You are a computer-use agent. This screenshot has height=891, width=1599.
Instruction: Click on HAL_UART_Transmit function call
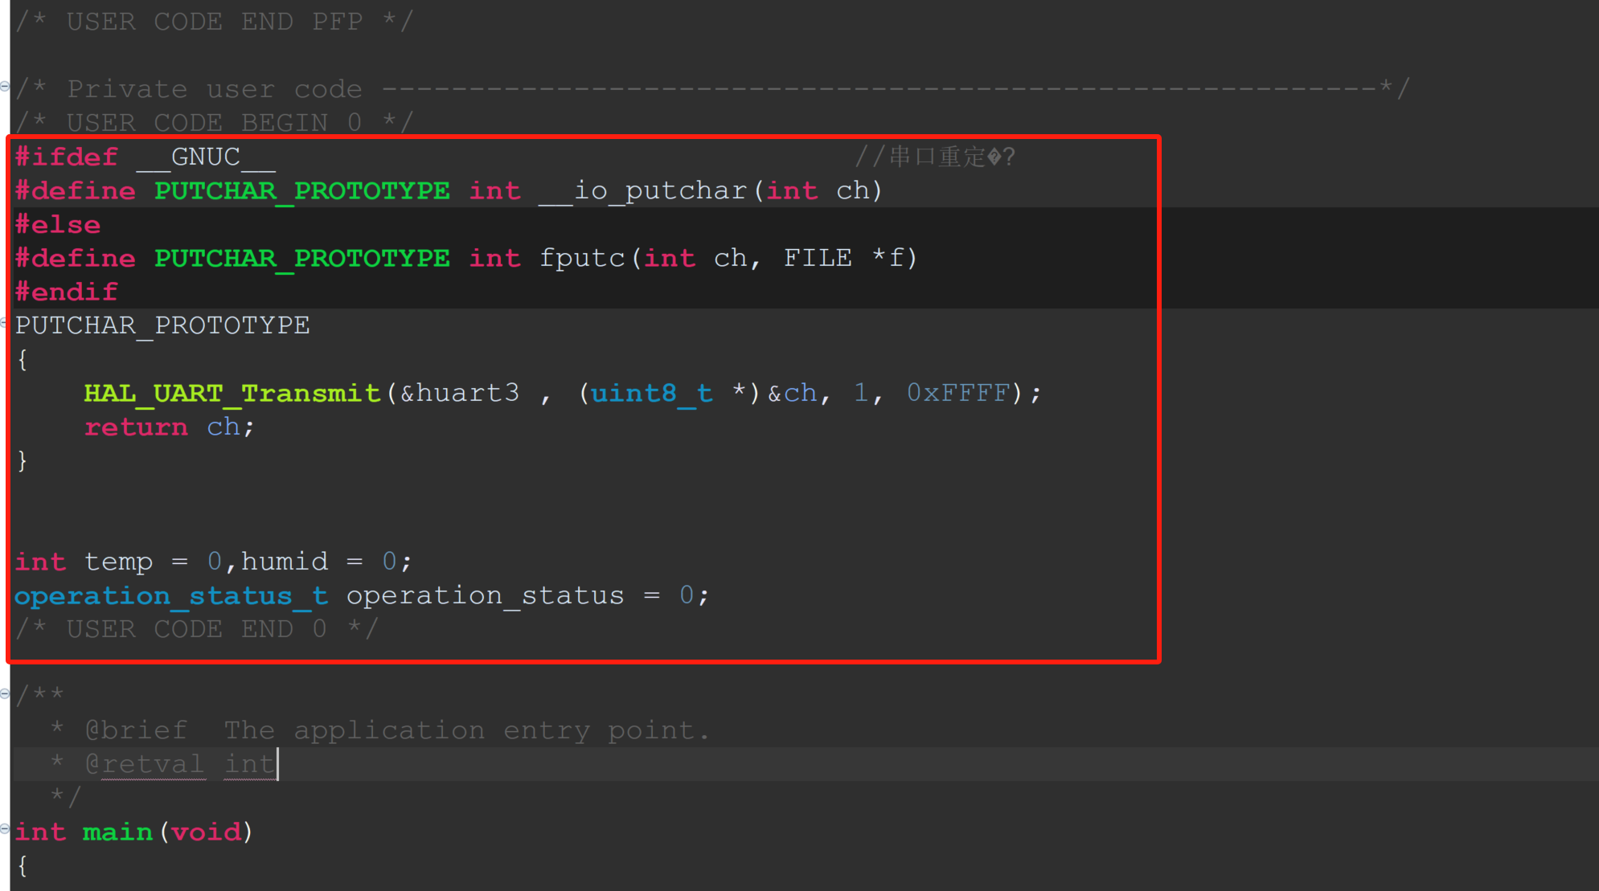pyautogui.click(x=232, y=393)
